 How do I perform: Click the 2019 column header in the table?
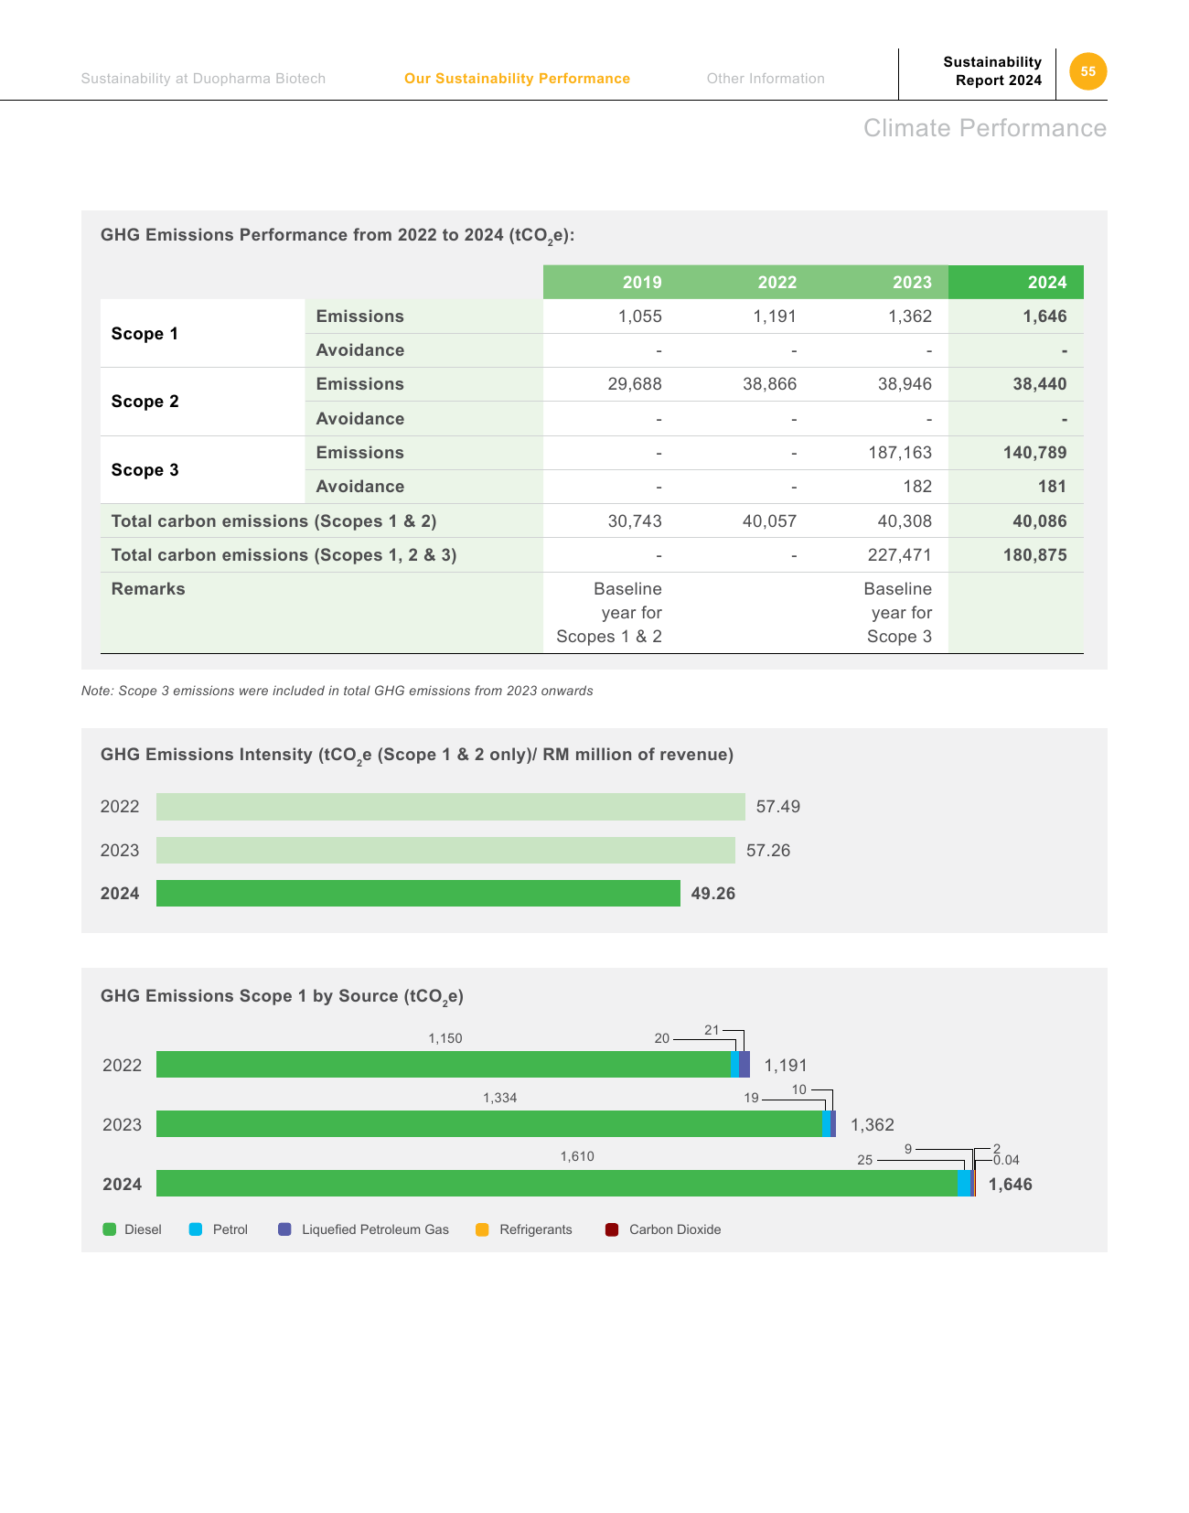[642, 283]
